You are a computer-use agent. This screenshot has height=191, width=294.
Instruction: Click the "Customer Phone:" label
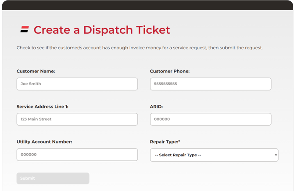(x=170, y=71)
